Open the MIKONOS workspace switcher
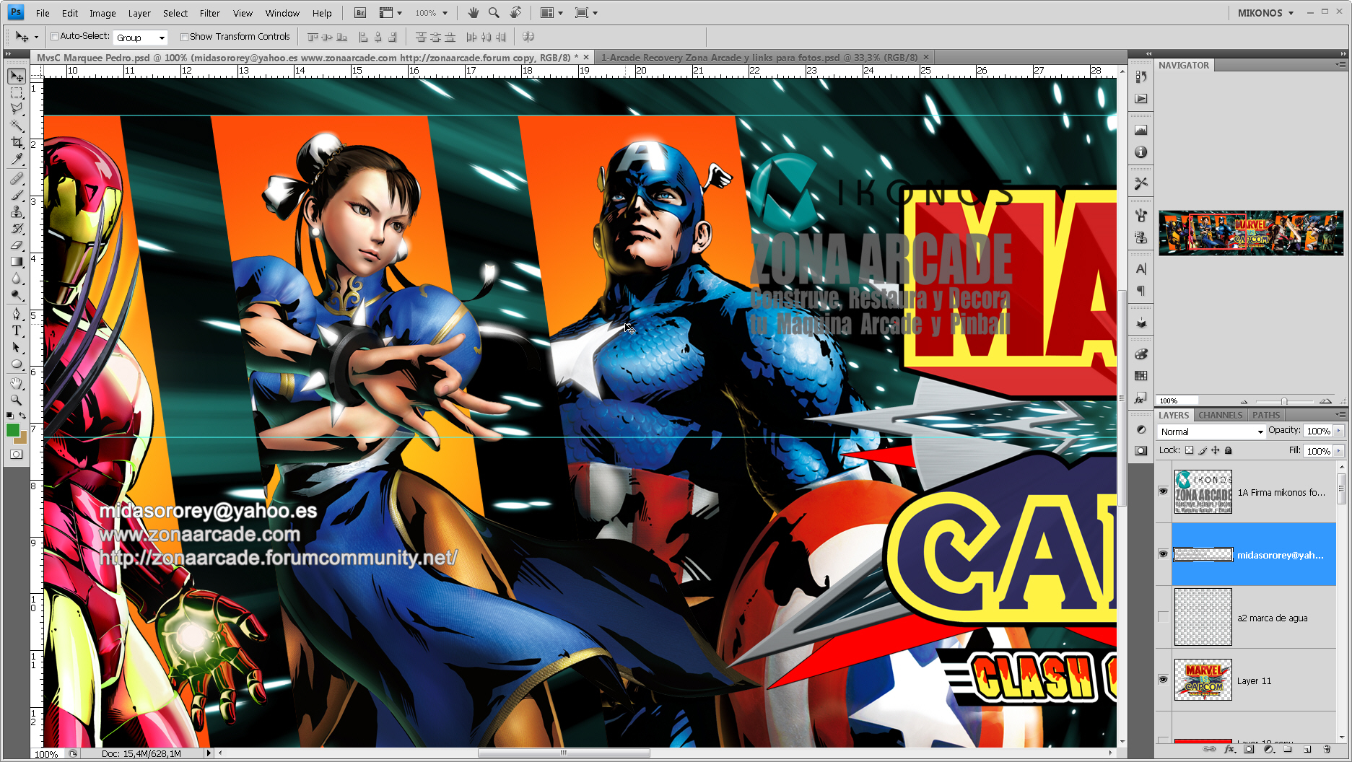 pyautogui.click(x=1265, y=13)
